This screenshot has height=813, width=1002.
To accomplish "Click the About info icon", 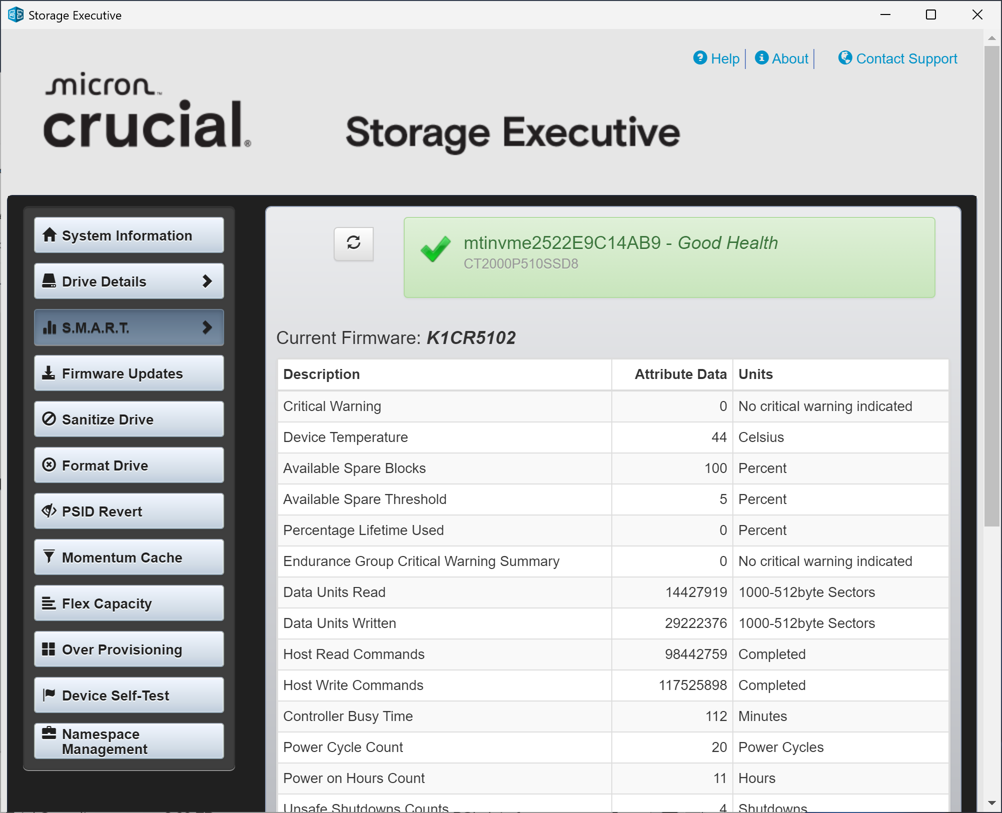I will tap(761, 58).
